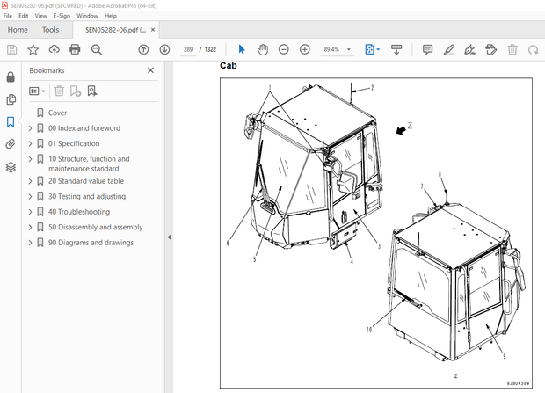This screenshot has height=393, width=545.
Task: Close the SEN05282-06.pdf tab
Action: (153, 30)
